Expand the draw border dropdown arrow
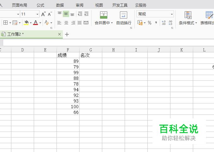 point(20,23)
